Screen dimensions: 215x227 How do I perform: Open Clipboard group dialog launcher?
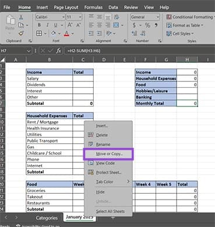pyautogui.click(x=30, y=41)
